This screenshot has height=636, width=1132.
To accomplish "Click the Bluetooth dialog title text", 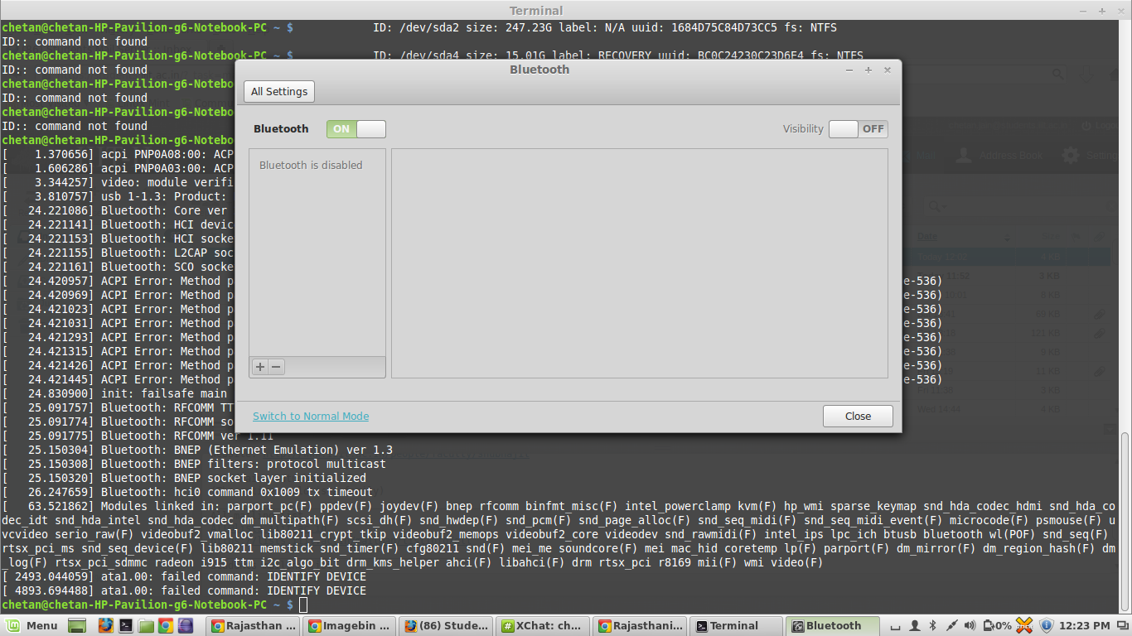I will [x=539, y=70].
